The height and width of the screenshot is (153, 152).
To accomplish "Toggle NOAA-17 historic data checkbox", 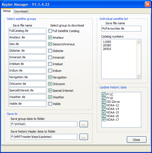I will pos(104,120).
